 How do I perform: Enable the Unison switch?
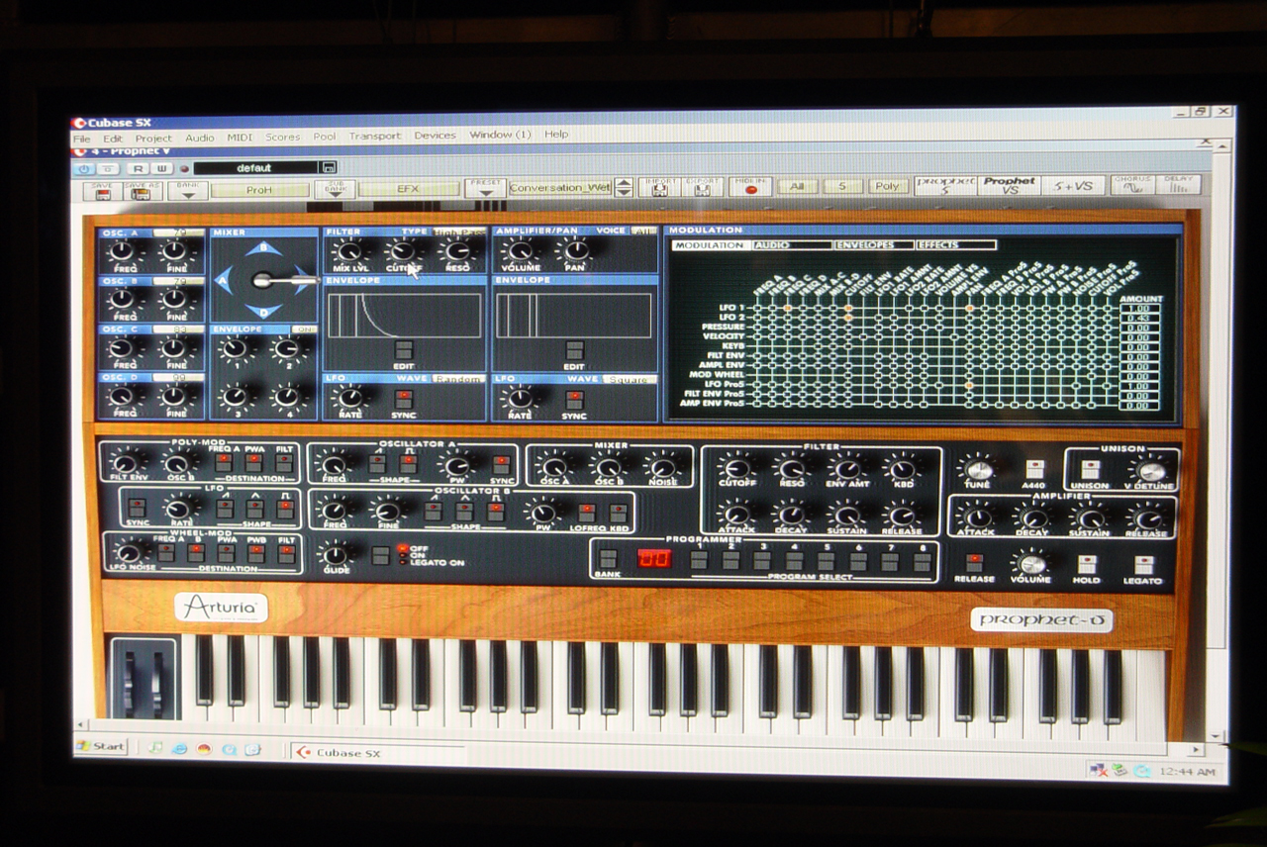click(1090, 470)
